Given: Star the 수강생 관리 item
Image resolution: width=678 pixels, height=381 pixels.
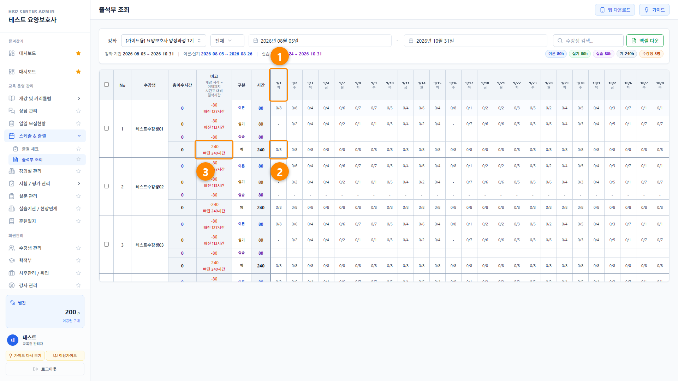Looking at the screenshot, I should pos(78,248).
